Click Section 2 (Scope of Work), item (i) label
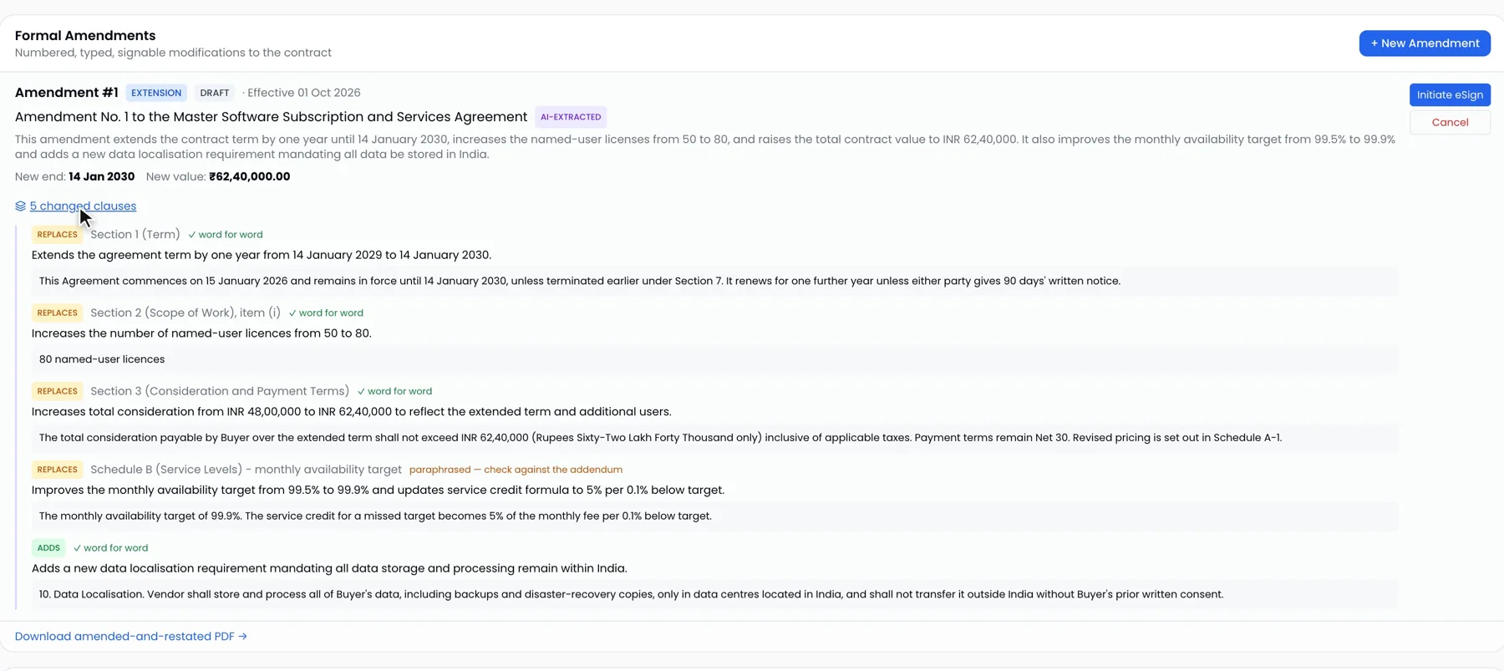The height and width of the screenshot is (671, 1504). point(185,313)
